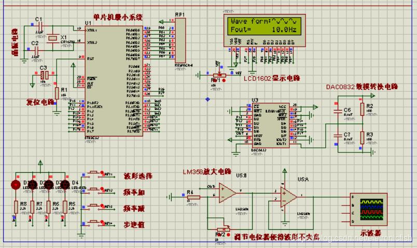
Task: Click the 单片机最小系统 title label
Action: point(118,17)
